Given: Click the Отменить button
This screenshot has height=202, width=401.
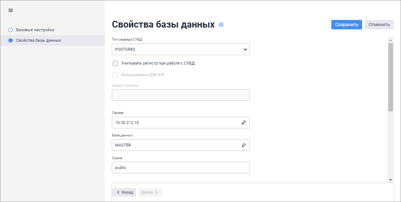Looking at the screenshot, I should 379,25.
